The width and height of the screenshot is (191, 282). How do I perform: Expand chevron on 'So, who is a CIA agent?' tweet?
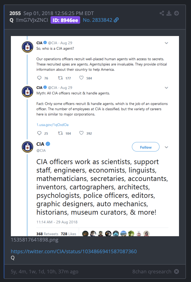(166, 43)
